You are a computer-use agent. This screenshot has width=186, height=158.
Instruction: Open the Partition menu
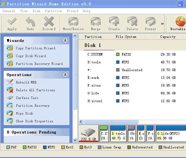click(54, 11)
